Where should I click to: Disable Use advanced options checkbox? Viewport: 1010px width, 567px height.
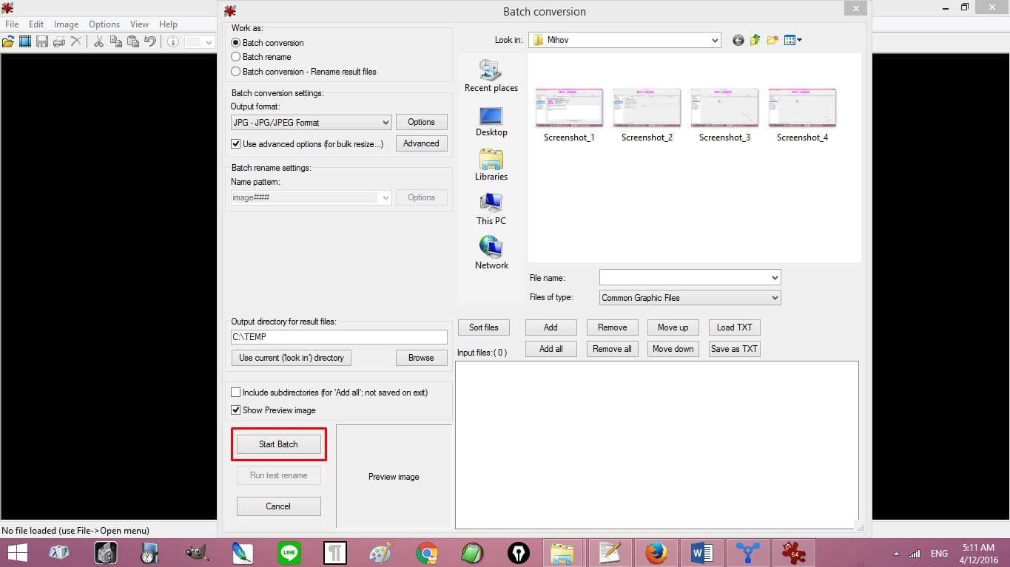(236, 144)
